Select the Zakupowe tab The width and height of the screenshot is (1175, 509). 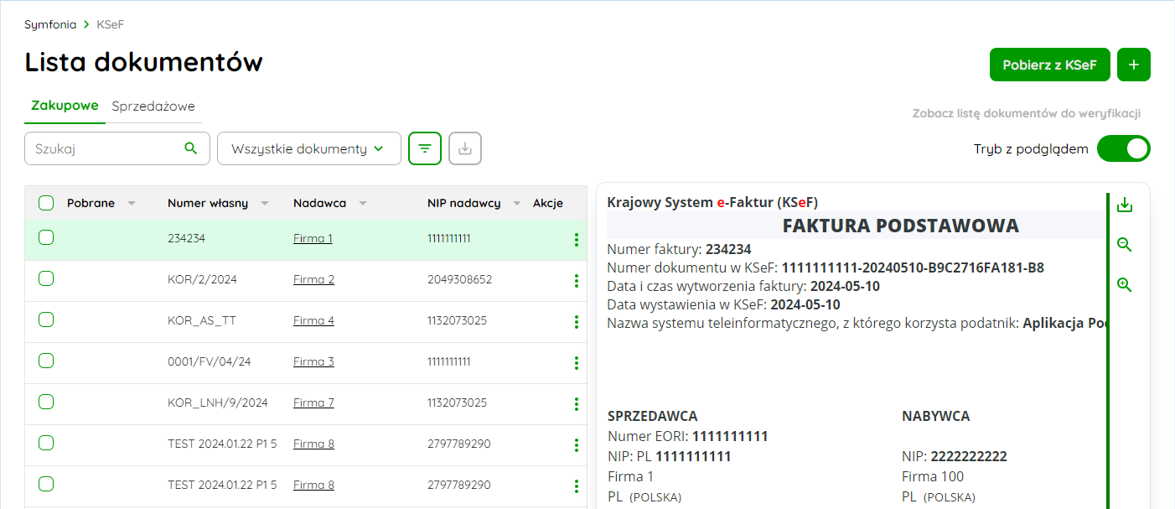click(x=65, y=106)
